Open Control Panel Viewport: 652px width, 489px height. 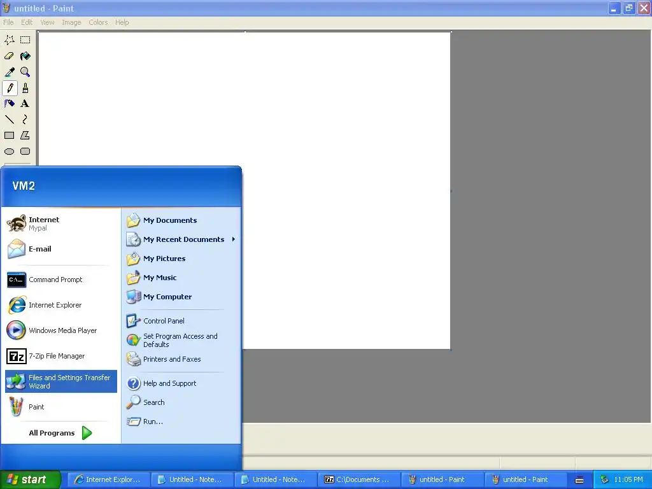[181, 321]
